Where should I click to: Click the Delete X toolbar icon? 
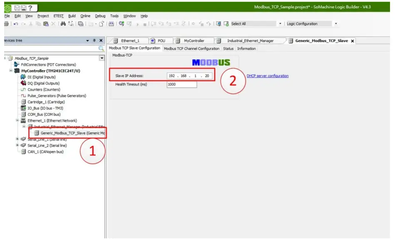(x=53, y=24)
